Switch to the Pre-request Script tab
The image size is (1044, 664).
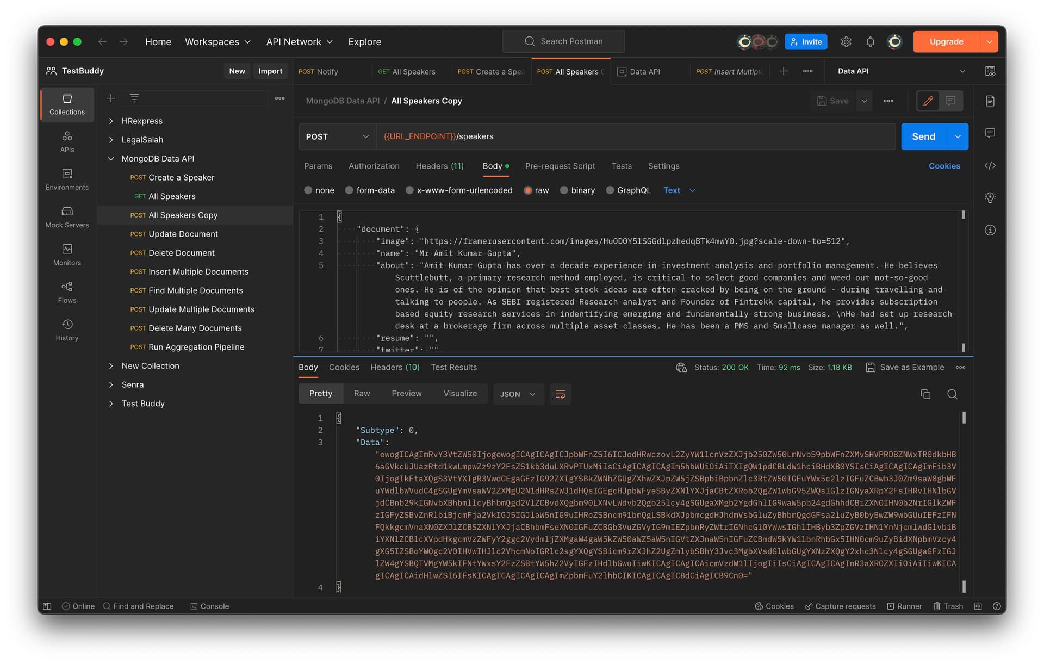560,166
